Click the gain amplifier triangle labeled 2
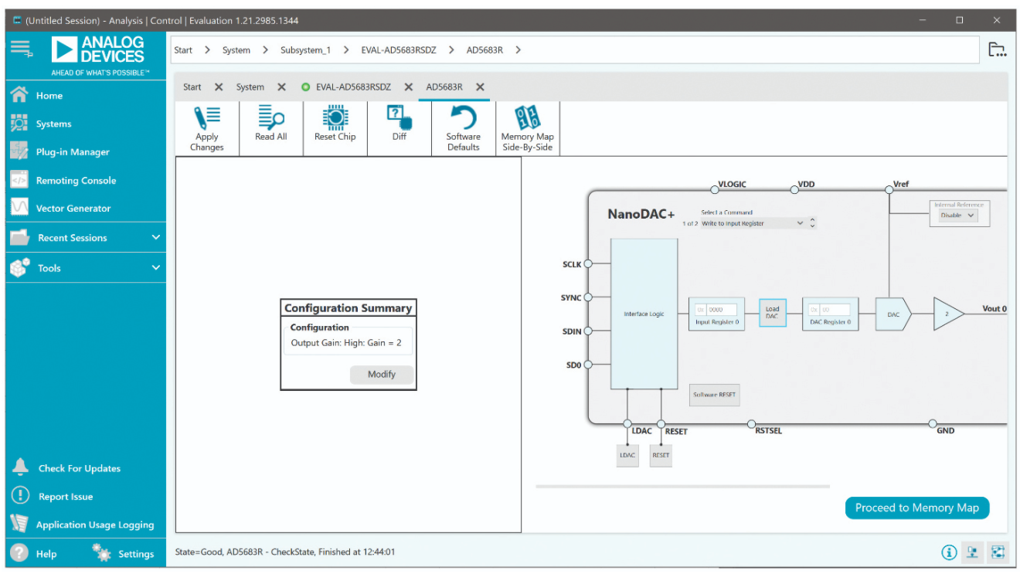This screenshot has width=1020, height=574. click(x=947, y=314)
